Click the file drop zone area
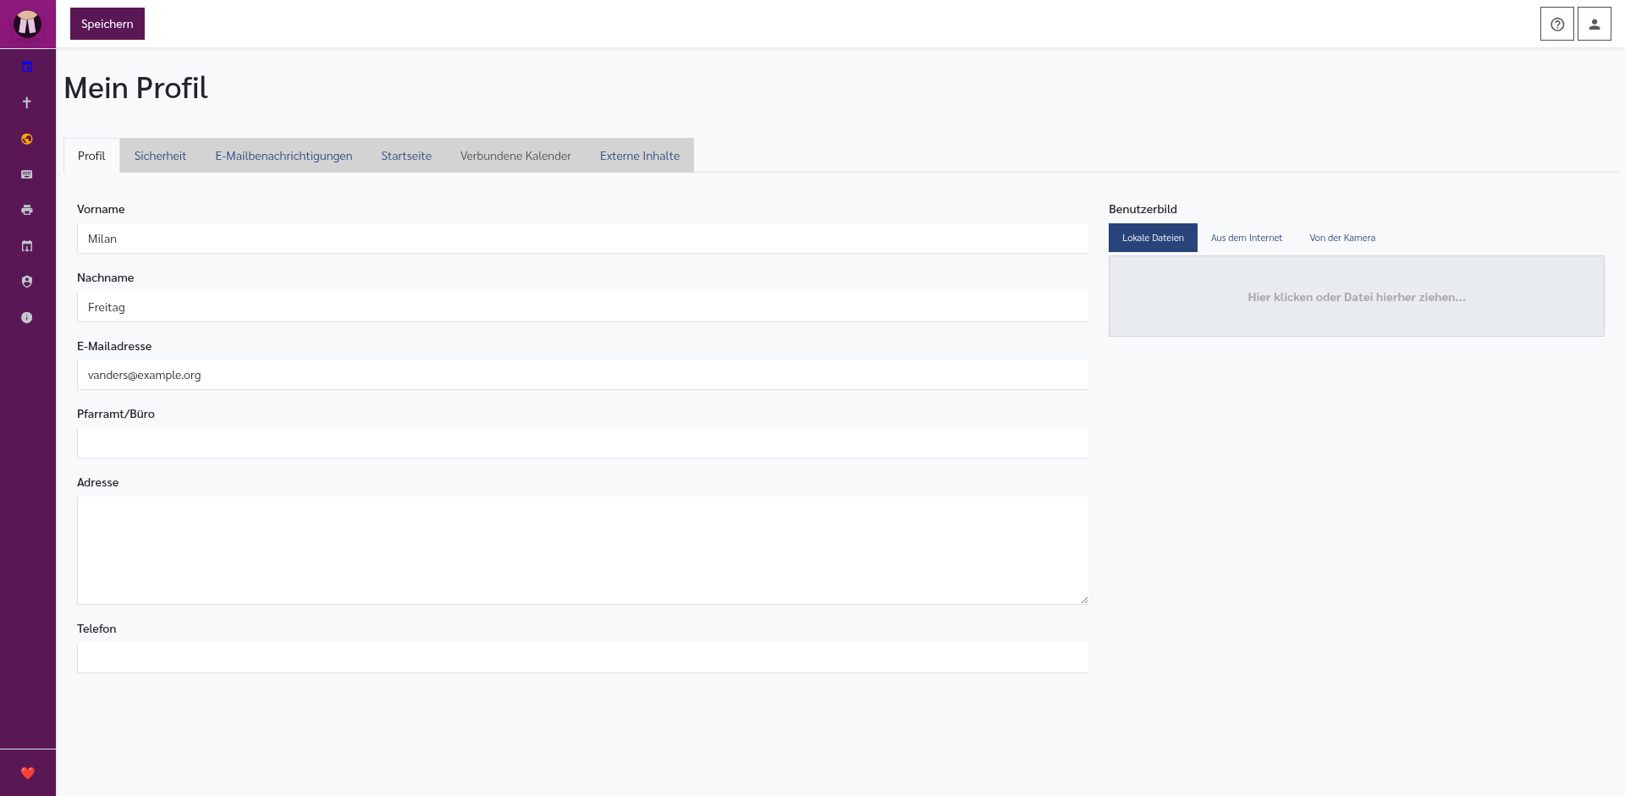Screen dimensions: 1625x796 [x=1356, y=296]
